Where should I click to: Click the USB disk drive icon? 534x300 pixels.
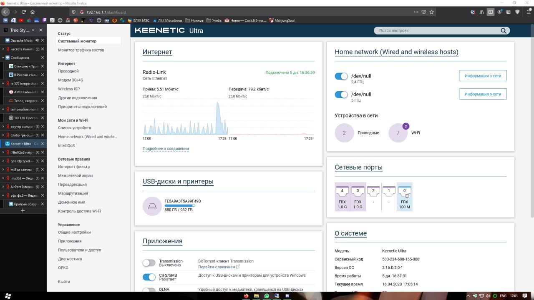152,206
